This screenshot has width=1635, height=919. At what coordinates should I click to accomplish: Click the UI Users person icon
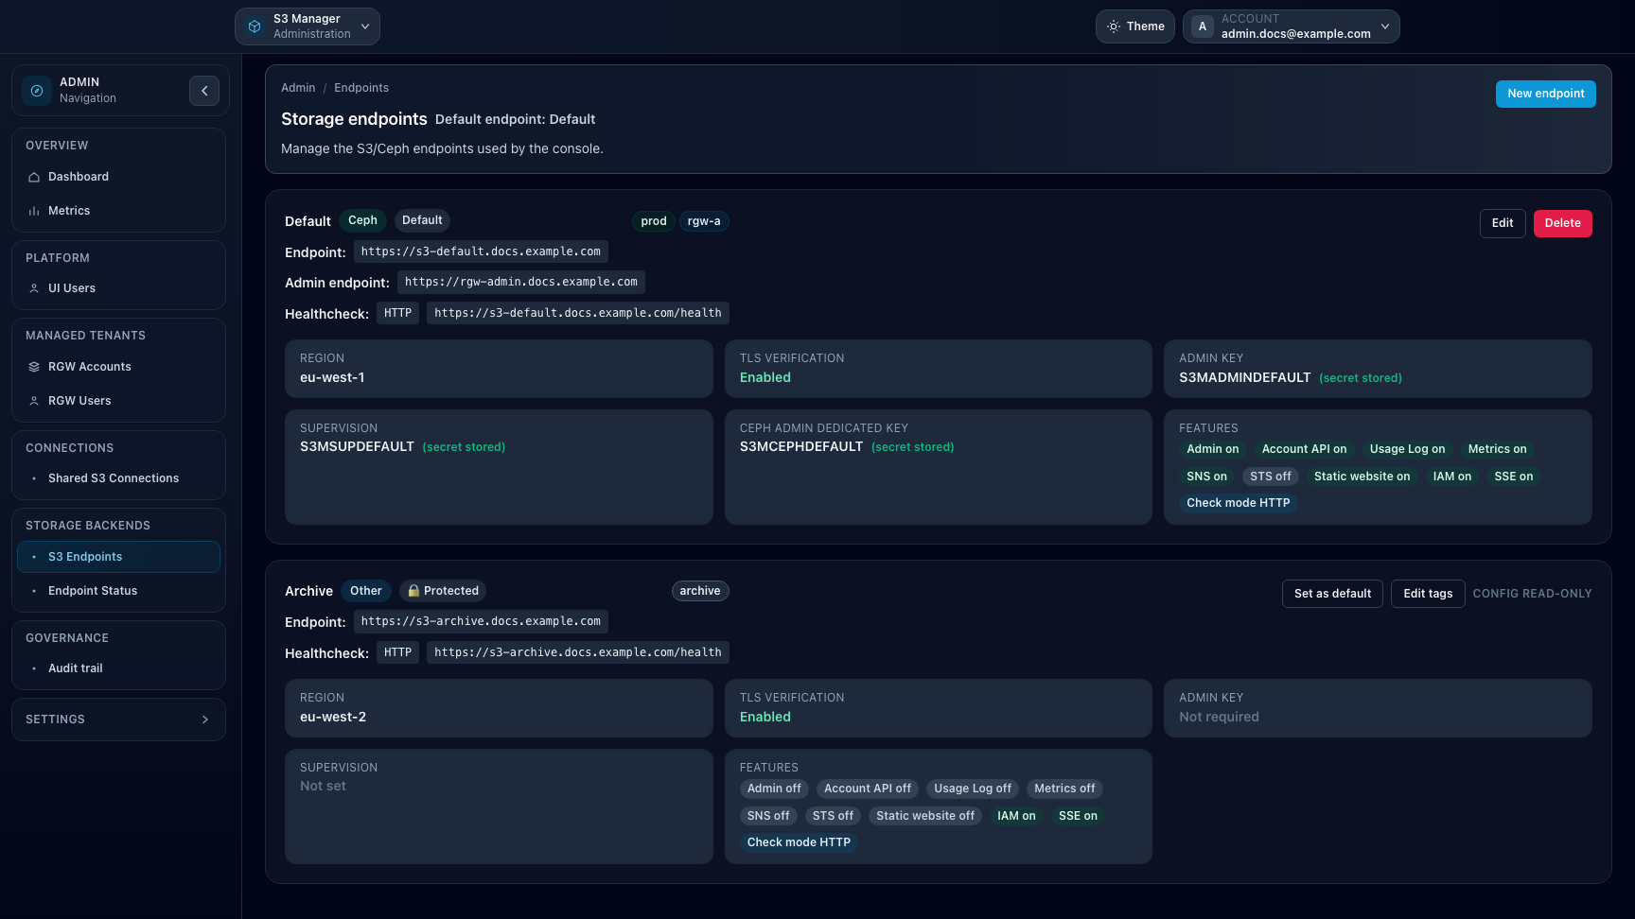coord(34,288)
